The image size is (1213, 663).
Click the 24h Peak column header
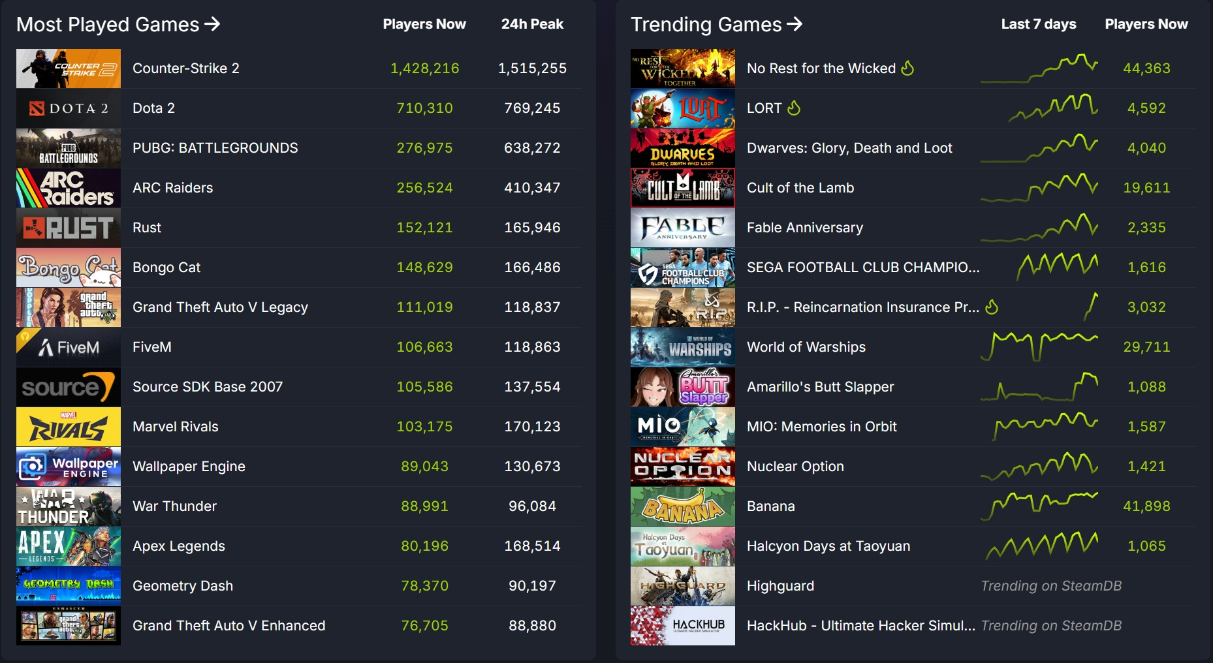tap(532, 24)
